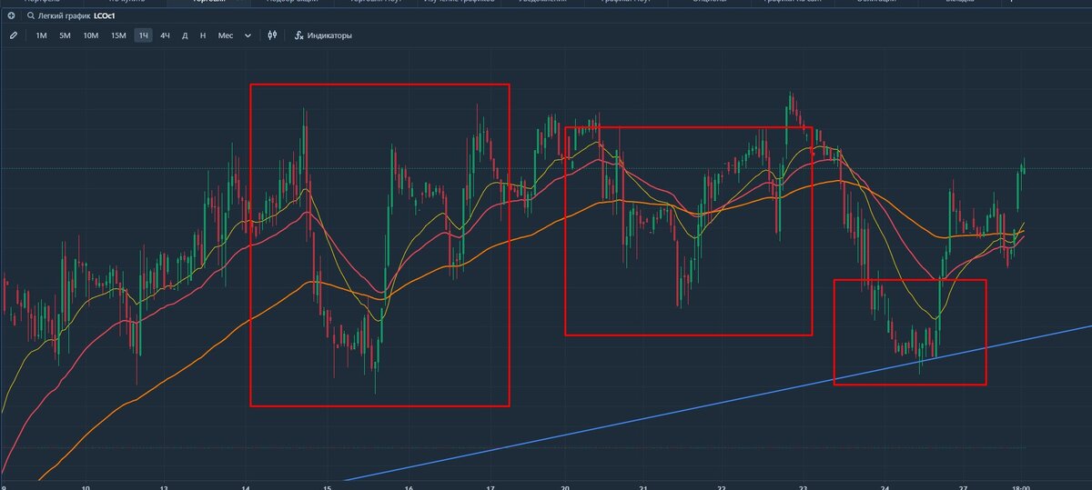The image size is (1092, 490).
Task: Select the pencil drawing tool
Action: coord(13,35)
